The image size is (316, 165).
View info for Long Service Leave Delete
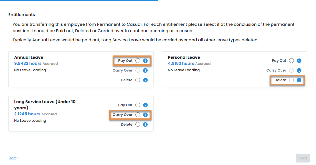[145, 125]
